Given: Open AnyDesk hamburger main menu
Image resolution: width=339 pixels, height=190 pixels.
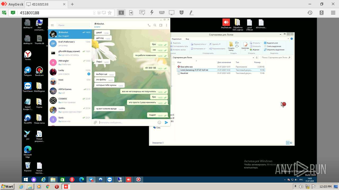Looking at the screenshot, I should (x=333, y=13).
